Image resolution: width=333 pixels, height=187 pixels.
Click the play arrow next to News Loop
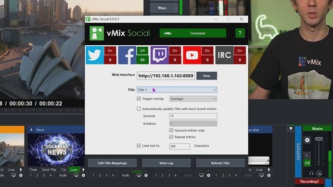coord(83,170)
